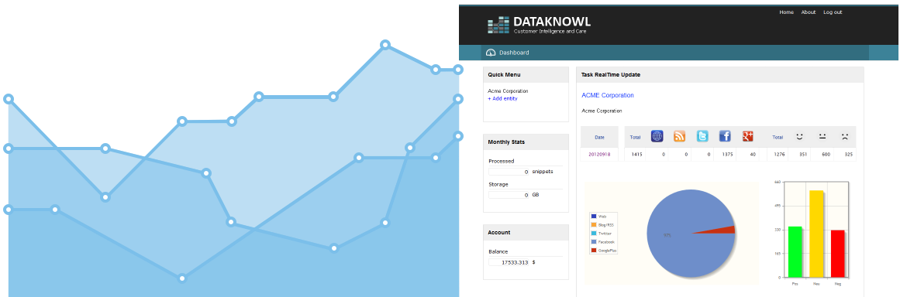Viewport: 907px width, 297px height.
Task: Click the Dashboard gauge icon
Action: point(491,53)
